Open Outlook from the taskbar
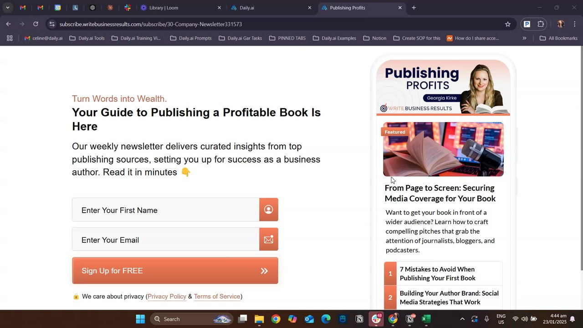Screen dimensions: 583x328 tap(309, 319)
